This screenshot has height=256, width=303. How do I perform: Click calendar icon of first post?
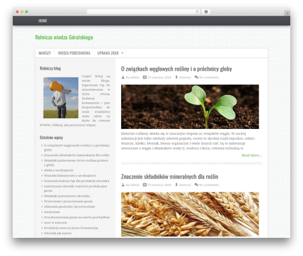pyautogui.click(x=145, y=77)
